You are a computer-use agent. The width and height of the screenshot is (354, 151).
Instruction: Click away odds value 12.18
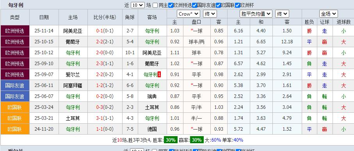point(287,42)
